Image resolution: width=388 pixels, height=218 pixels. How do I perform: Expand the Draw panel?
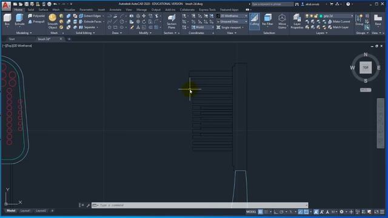(x=117, y=33)
